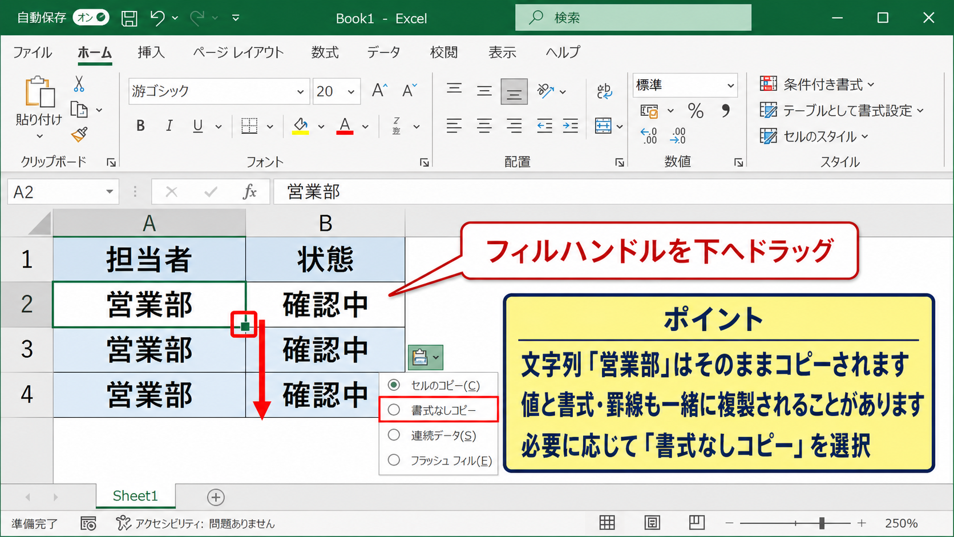This screenshot has height=537, width=954.
Task: Click the Copy icon in clipboard group
Action: tap(79, 110)
